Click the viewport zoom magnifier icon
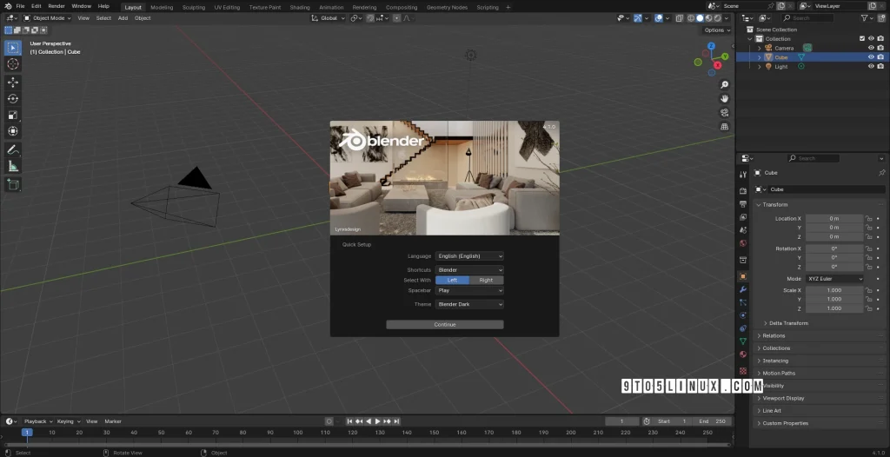 [x=724, y=84]
